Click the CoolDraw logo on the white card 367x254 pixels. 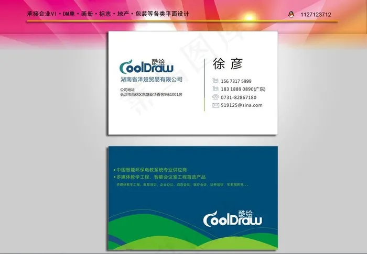point(143,67)
